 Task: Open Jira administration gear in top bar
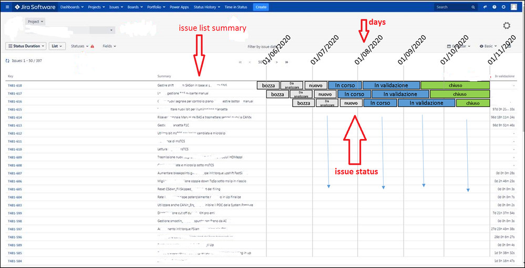pos(503,7)
